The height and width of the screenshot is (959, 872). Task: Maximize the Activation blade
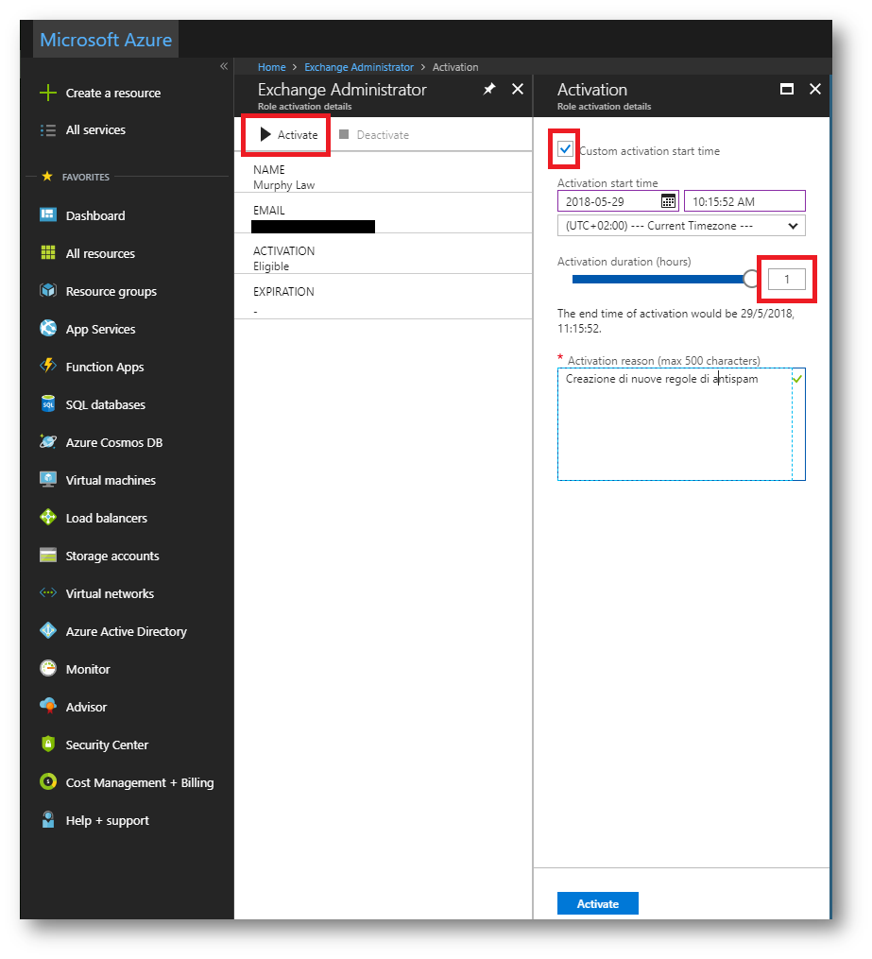click(788, 90)
